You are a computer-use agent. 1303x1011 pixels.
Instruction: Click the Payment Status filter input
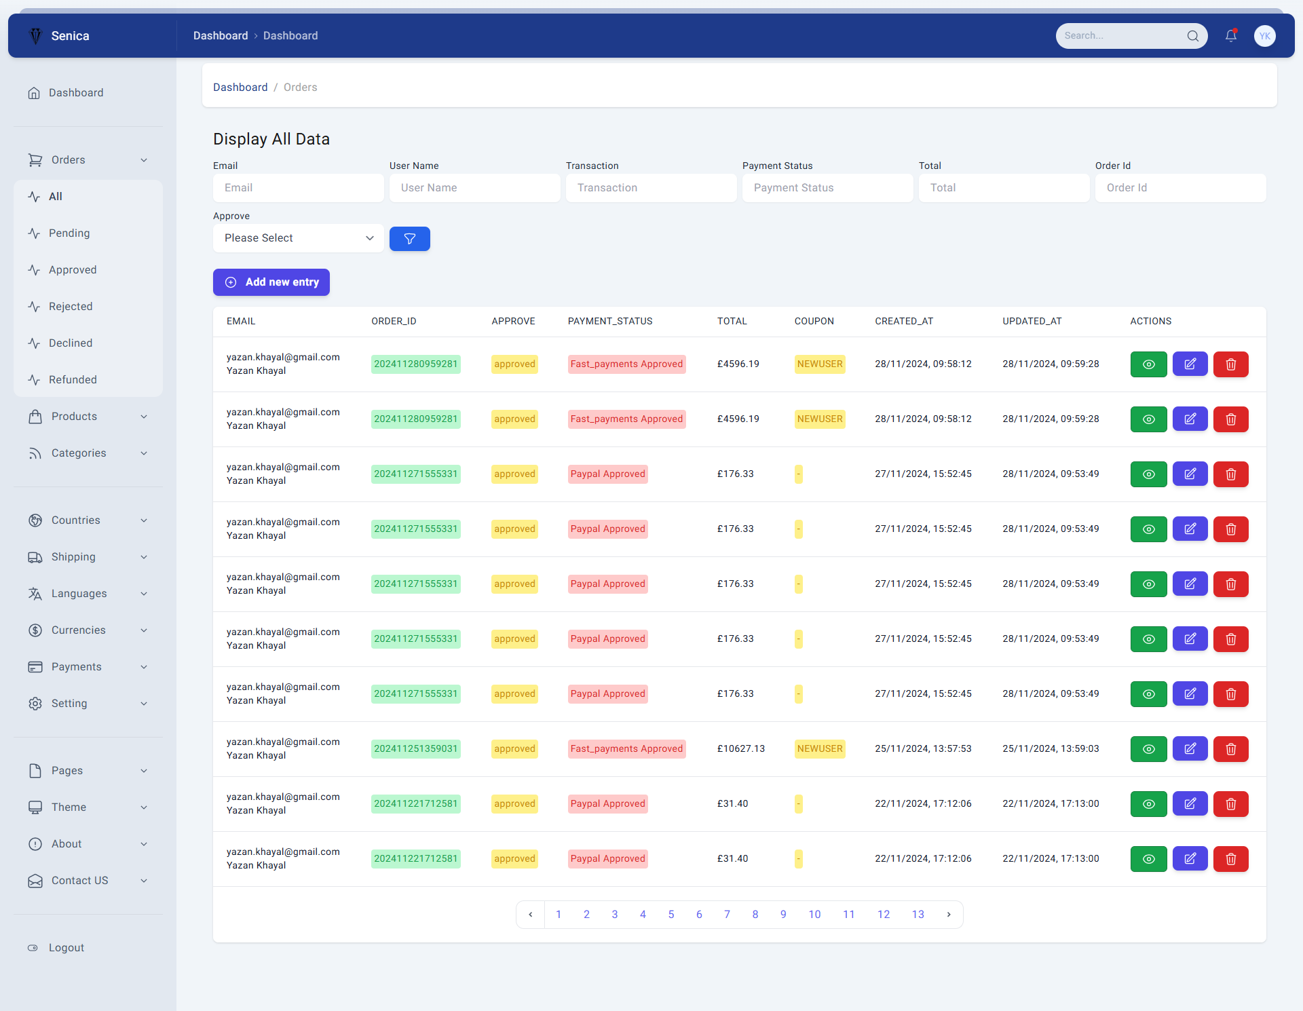pyautogui.click(x=828, y=188)
